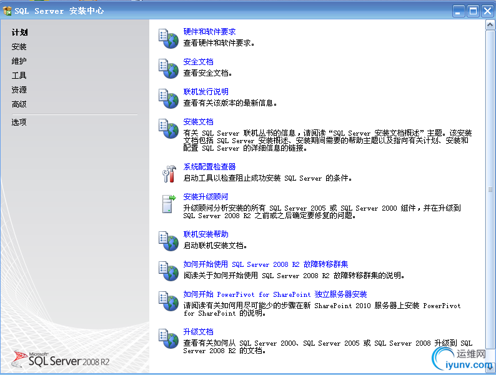Click the 升级顾问分析安装的所有 description text
This screenshot has height=375, width=496.
(322, 212)
